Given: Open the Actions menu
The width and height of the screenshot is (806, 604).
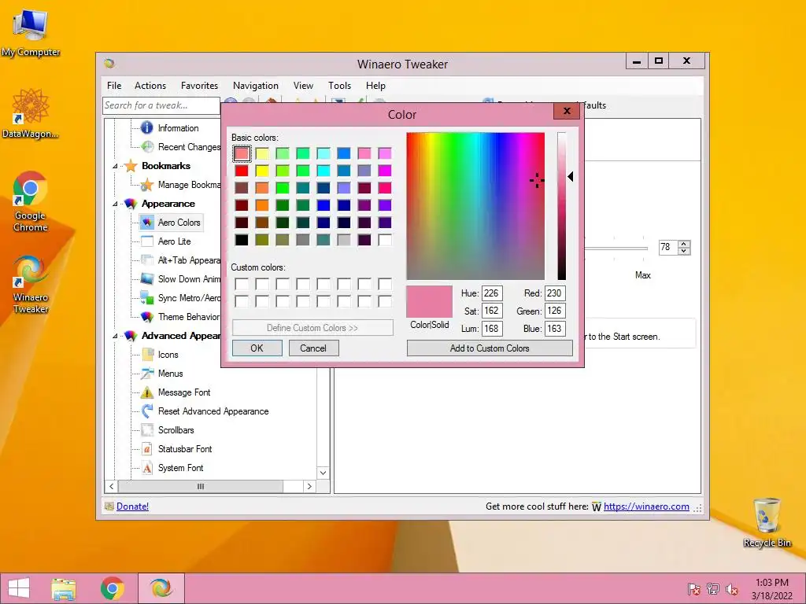Looking at the screenshot, I should [150, 85].
